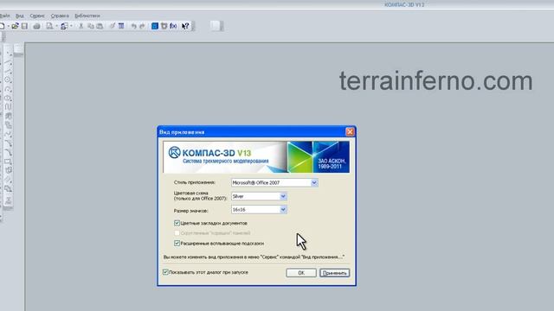Print document using the printer icon
Screen dimensions: 554x311
pyautogui.click(x=36, y=26)
